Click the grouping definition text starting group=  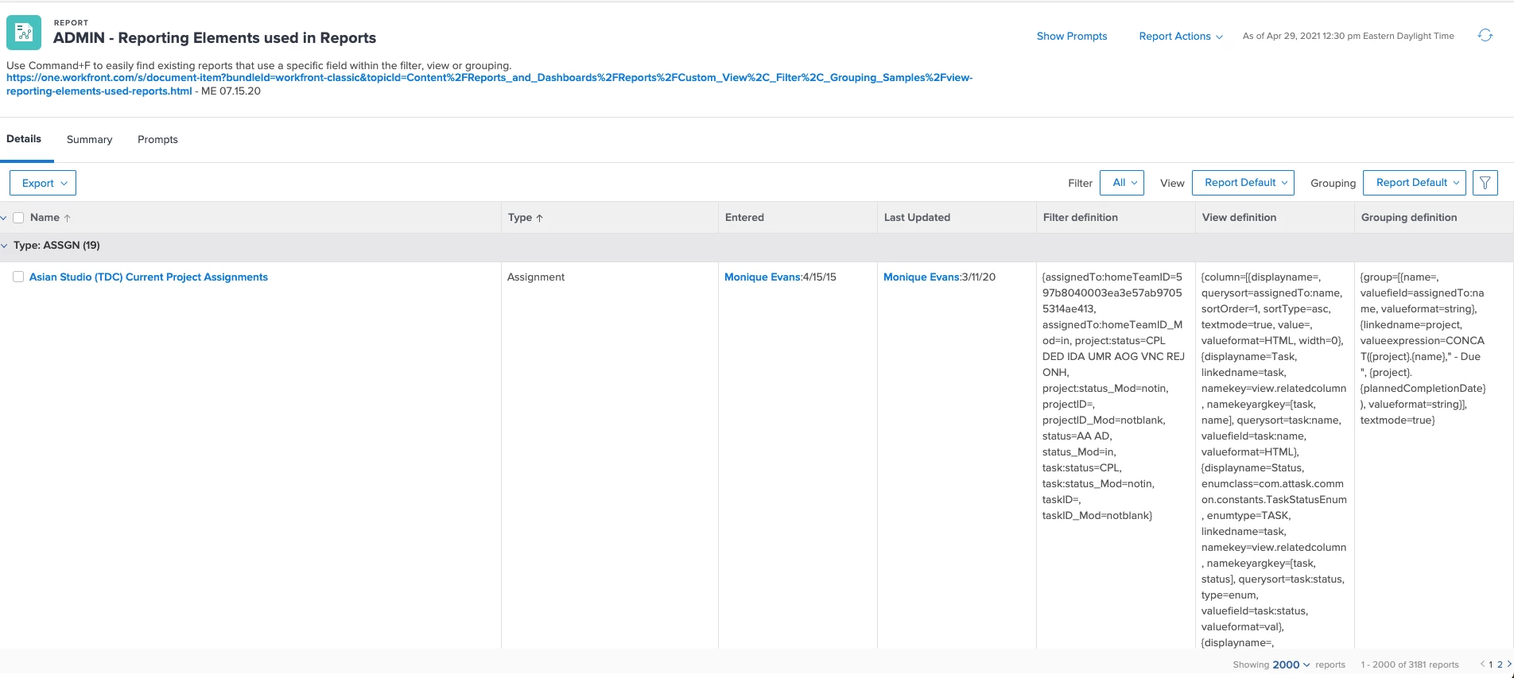pyautogui.click(x=1423, y=348)
